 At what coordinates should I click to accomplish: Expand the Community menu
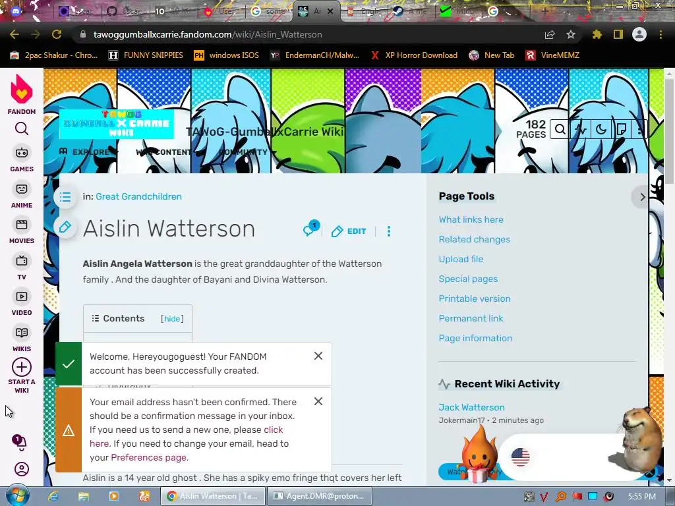coord(248,152)
